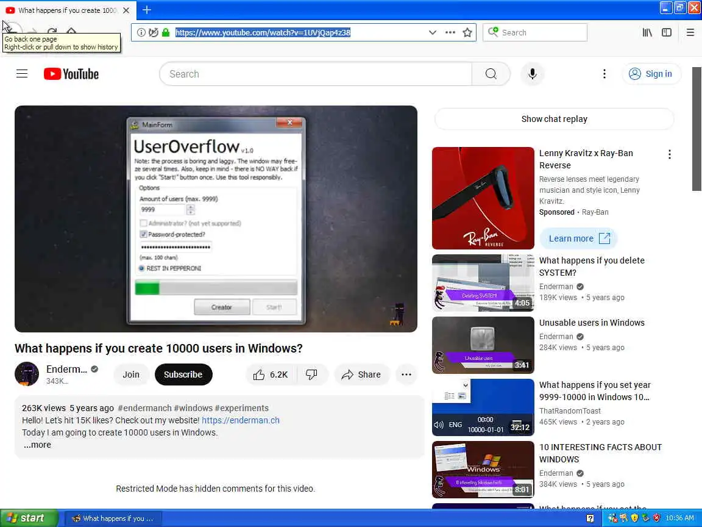Viewport: 702px width, 527px height.
Task: Click Learn more on Ray-Ban ad
Action: 579,238
